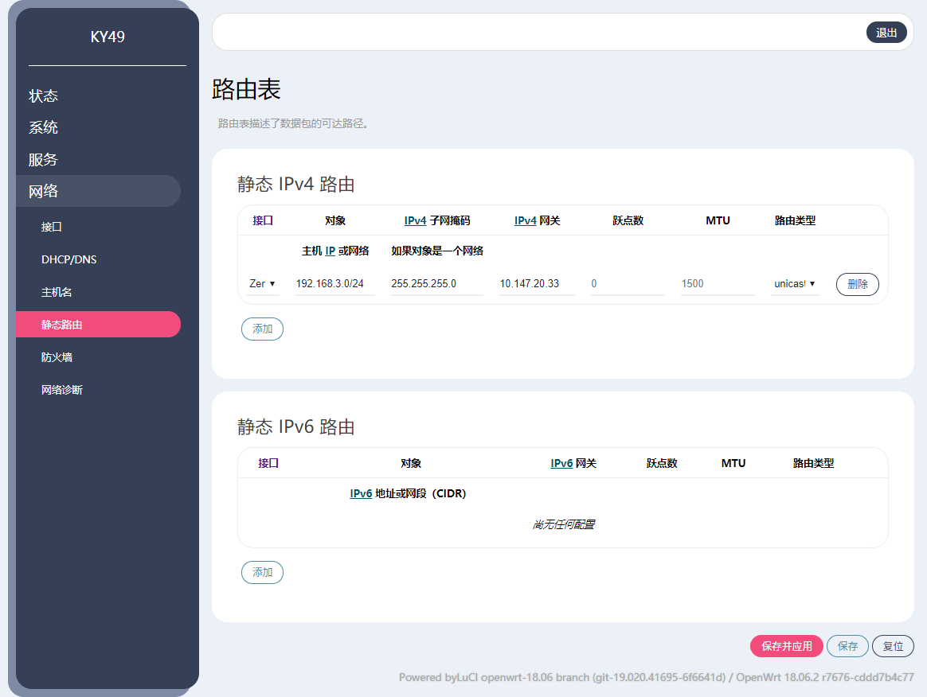Open the 防火墙 page
This screenshot has height=697, width=927.
coord(57,357)
